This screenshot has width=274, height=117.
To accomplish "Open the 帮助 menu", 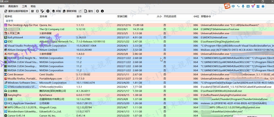I will 33,6.
